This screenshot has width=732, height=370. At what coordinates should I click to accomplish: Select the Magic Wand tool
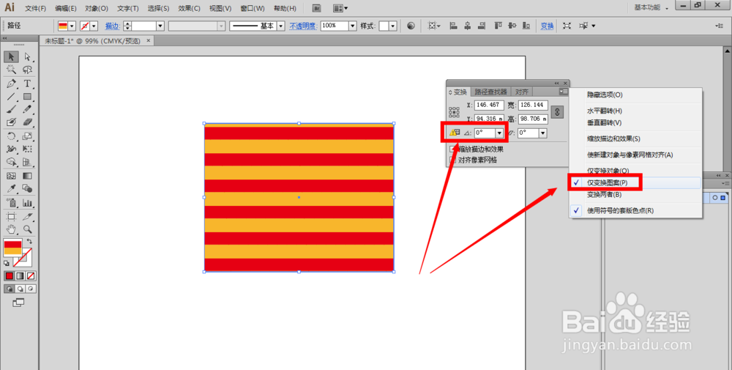click(11, 70)
